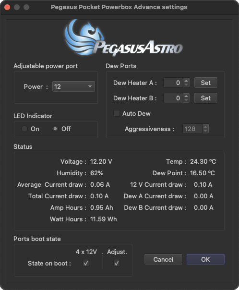Click the Temp value 24.30 °C

pyautogui.click(x=203, y=161)
